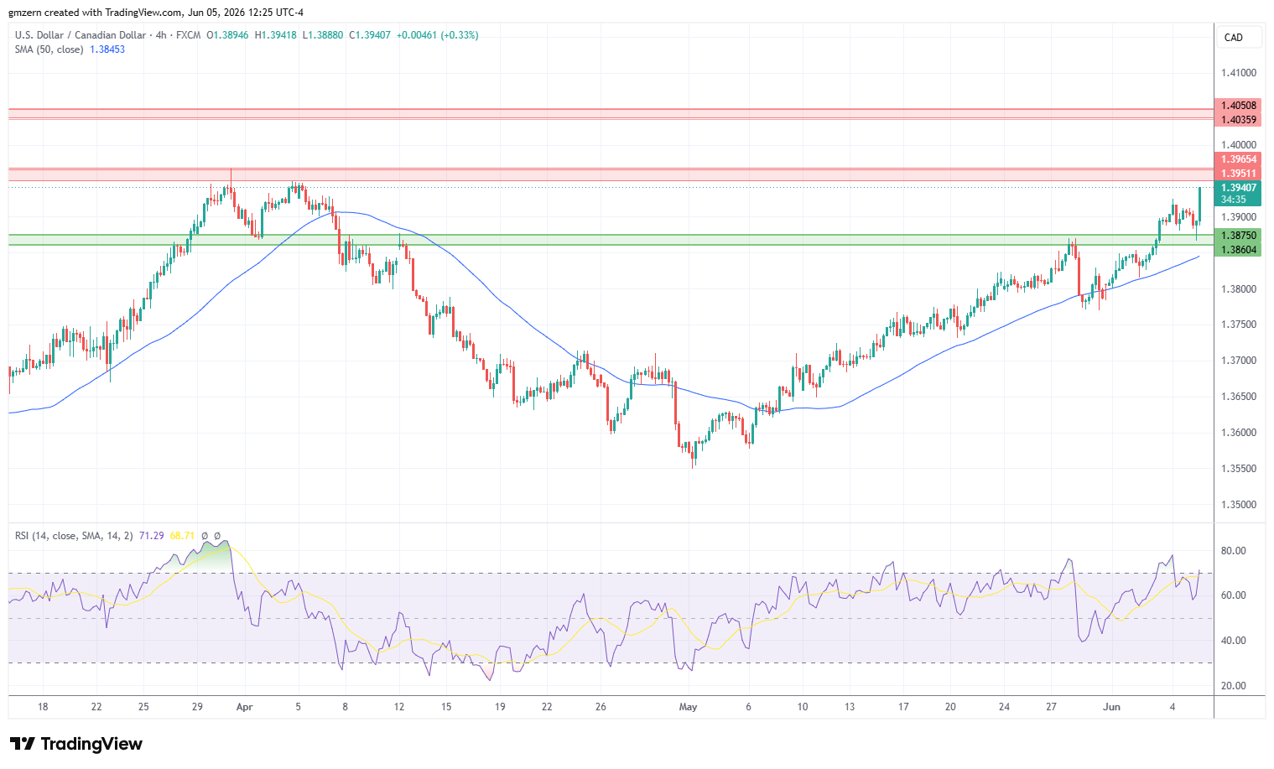1274x769 pixels.
Task: Click the 80.00 level on the RSI axis
Action: click(1233, 551)
